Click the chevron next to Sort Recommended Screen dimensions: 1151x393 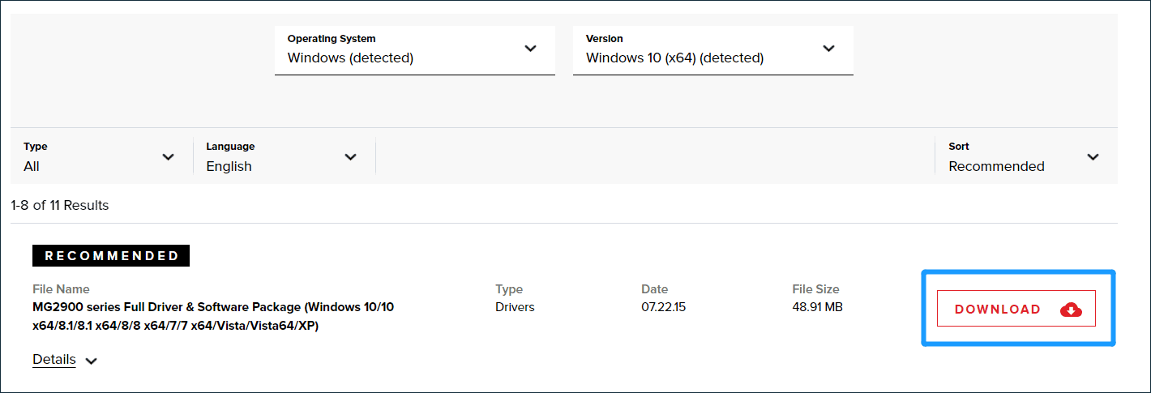pos(1093,157)
